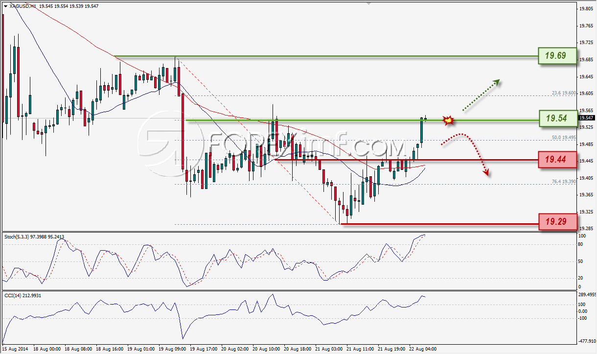This screenshot has width=597, height=354.
Task: Select the CCI(14) 212.9931 indicator label
Action: tap(23, 295)
